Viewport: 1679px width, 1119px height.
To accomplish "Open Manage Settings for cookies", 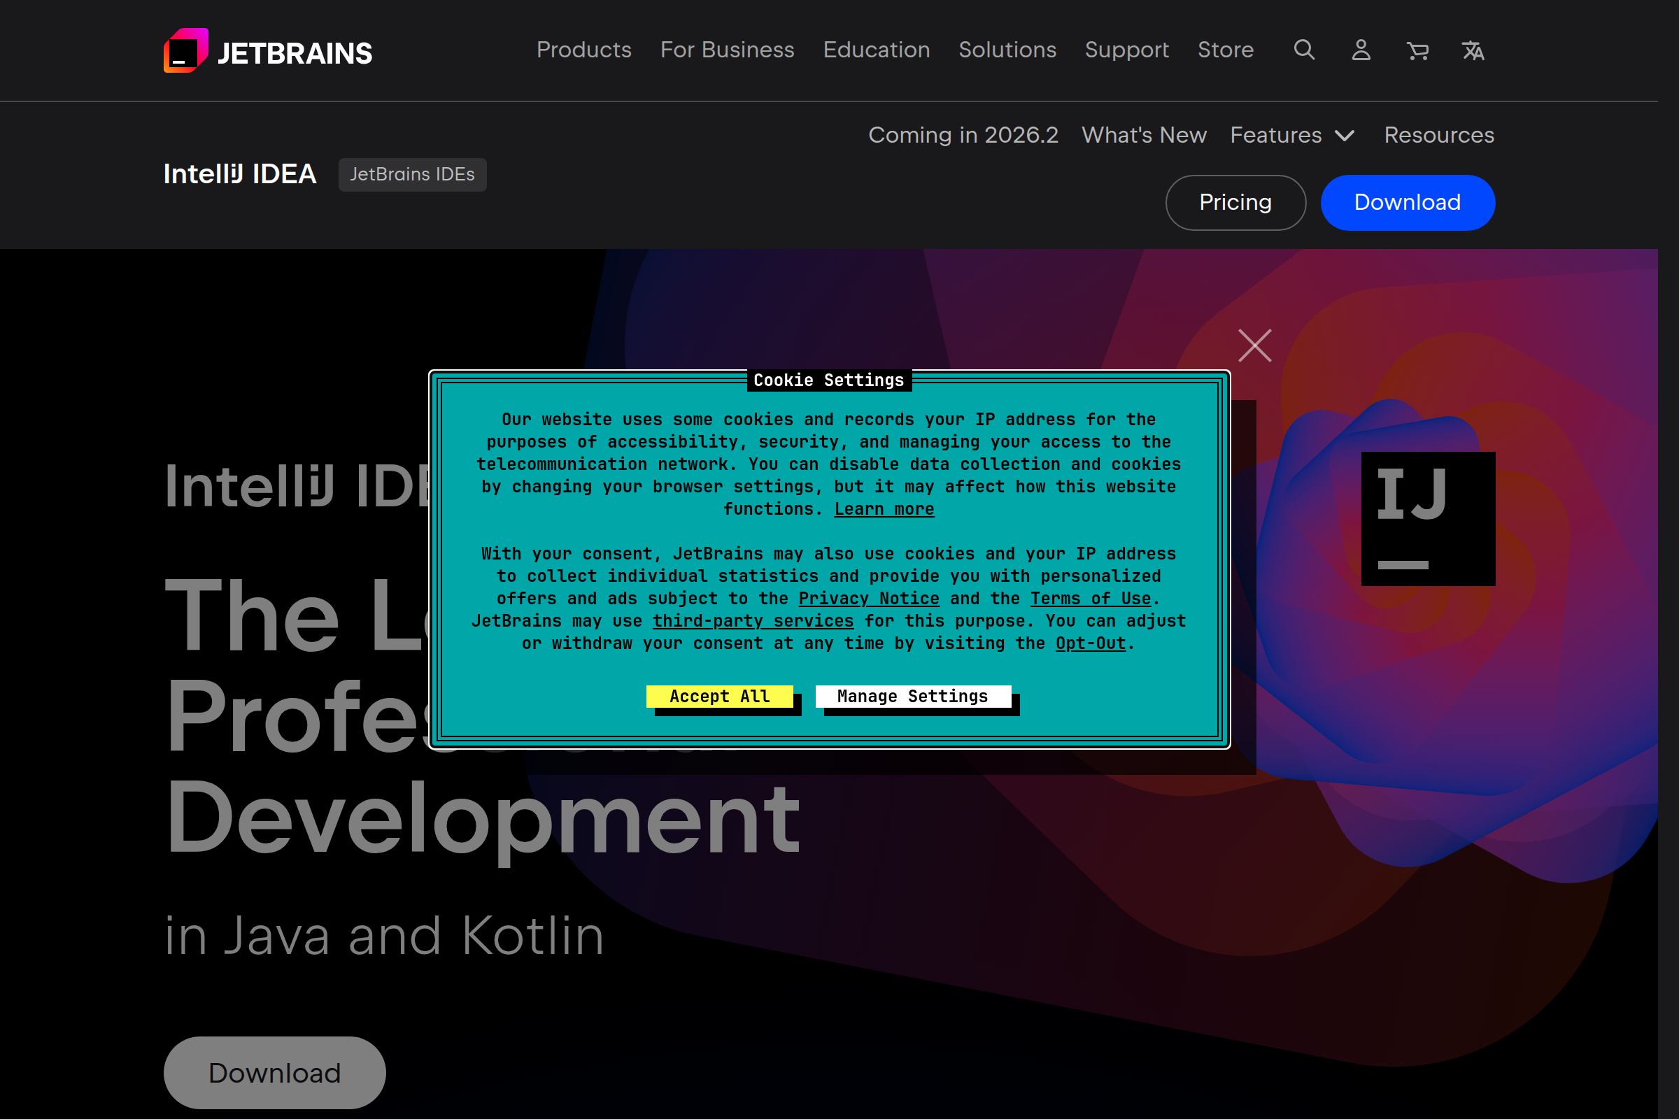I will (x=913, y=697).
